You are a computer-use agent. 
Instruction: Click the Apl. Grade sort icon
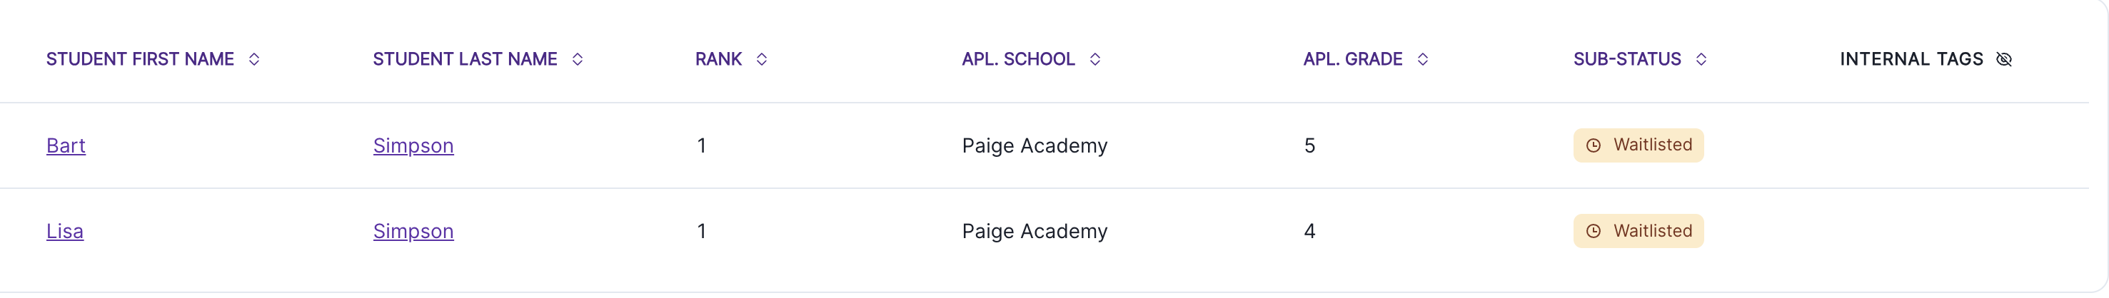pos(1422,58)
